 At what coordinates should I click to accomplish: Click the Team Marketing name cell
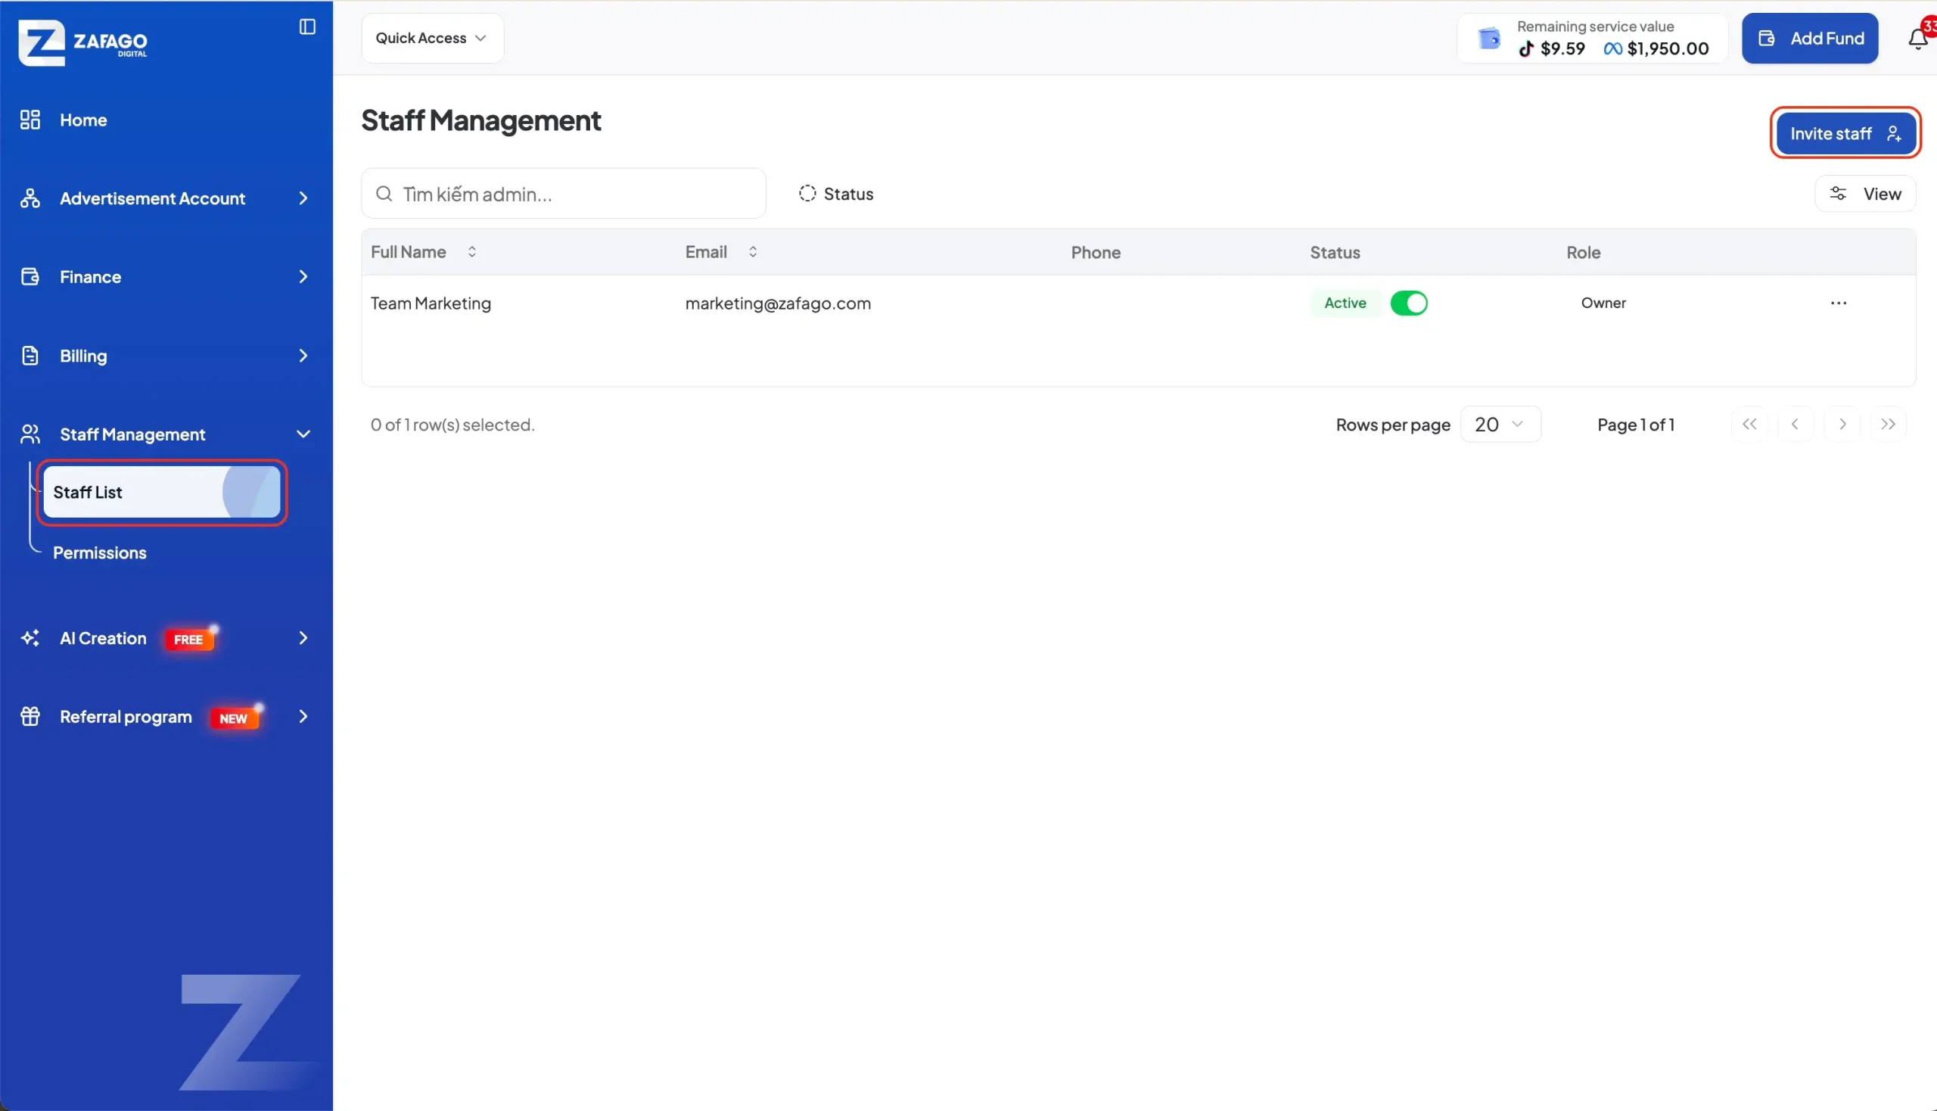pyautogui.click(x=431, y=303)
